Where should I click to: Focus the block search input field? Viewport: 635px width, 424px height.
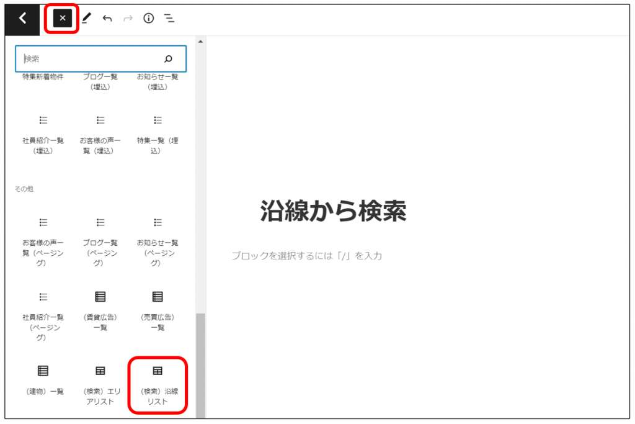(90, 59)
